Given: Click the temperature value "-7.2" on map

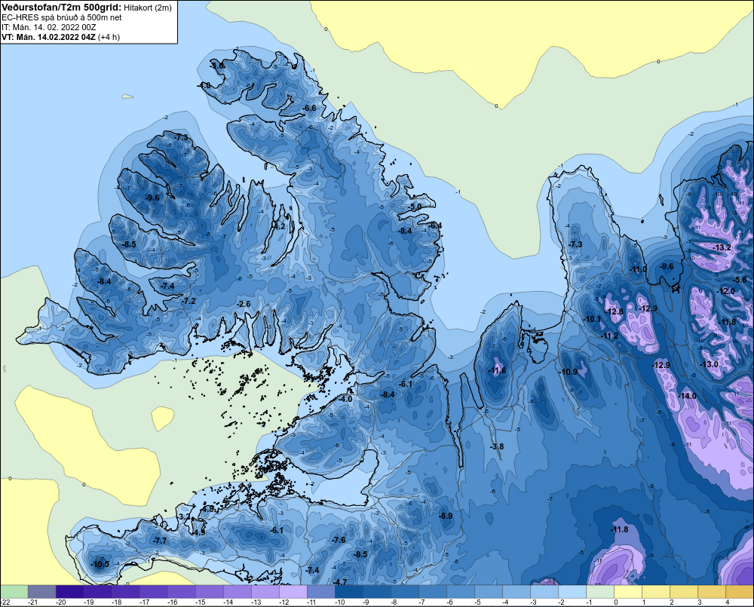Looking at the screenshot, I should coord(189,301).
